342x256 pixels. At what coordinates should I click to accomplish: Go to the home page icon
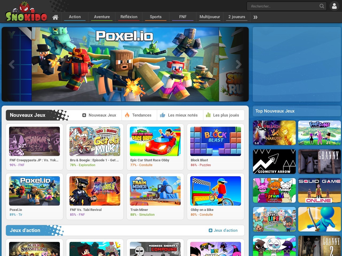pyautogui.click(x=55, y=17)
